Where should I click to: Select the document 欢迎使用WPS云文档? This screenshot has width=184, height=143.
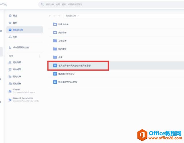[116, 82]
